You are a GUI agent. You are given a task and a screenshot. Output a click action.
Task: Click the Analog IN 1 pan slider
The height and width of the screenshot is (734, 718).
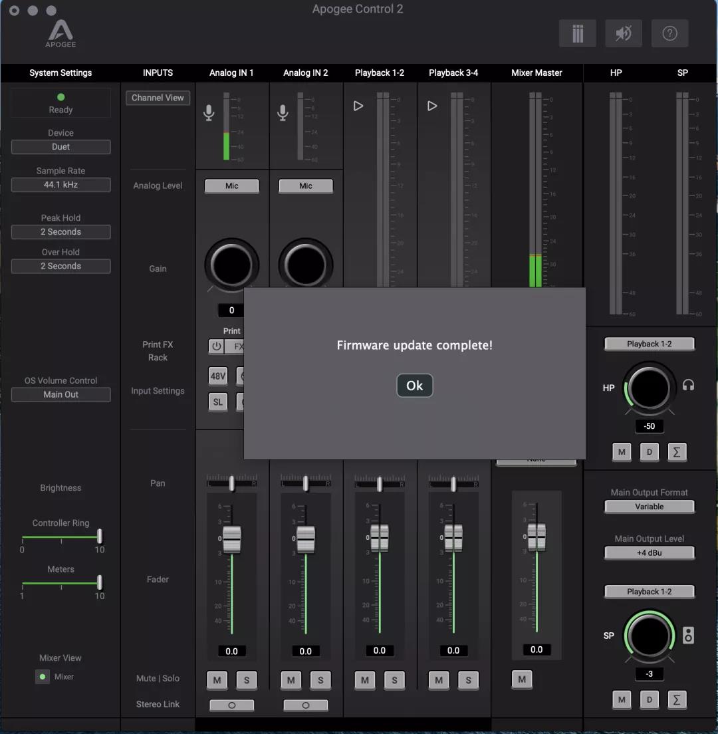[x=232, y=483]
